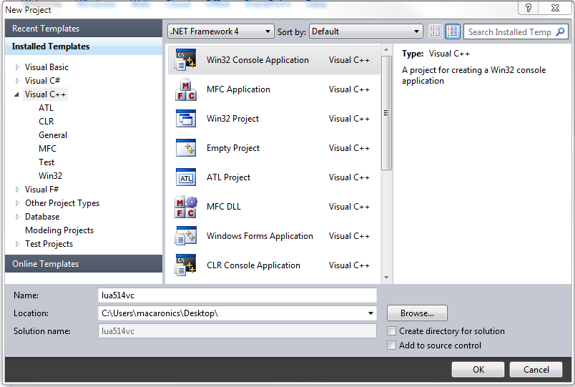575x387 pixels.
Task: Select the General category
Action: click(53, 135)
